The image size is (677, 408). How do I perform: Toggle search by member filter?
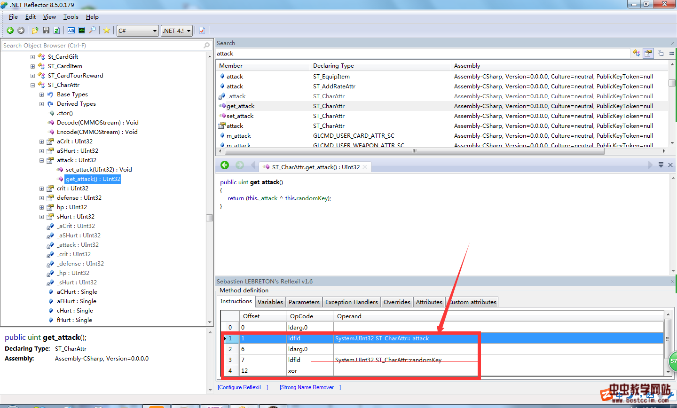pos(648,53)
